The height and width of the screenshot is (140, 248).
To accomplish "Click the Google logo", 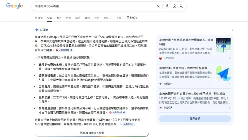I will 14,6.
